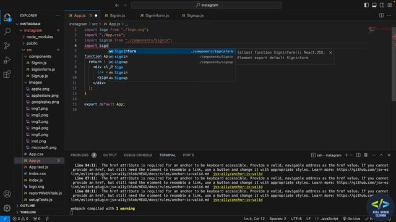Open the Extensions view
The image size is (396, 222).
coord(7,74)
